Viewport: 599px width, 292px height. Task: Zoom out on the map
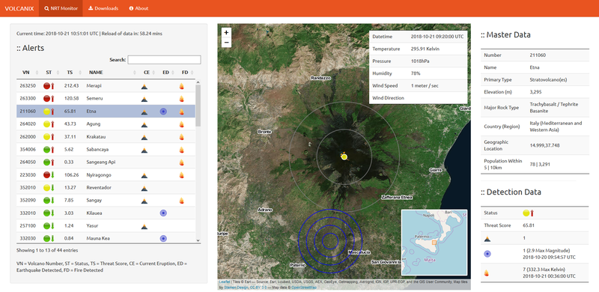point(227,42)
